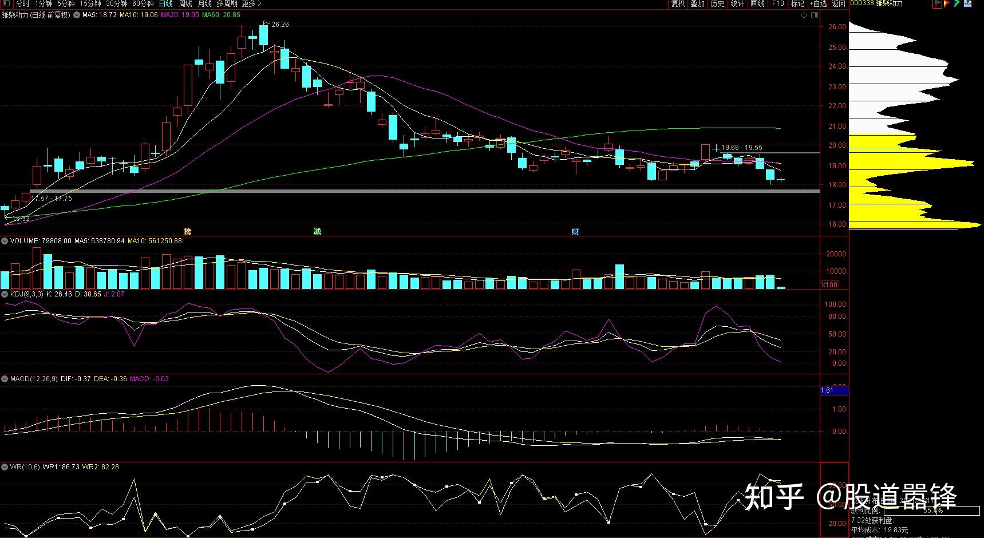This screenshot has width=984, height=538.
Task: Expand the VOLUME indicator dropdown
Action: pos(4,242)
